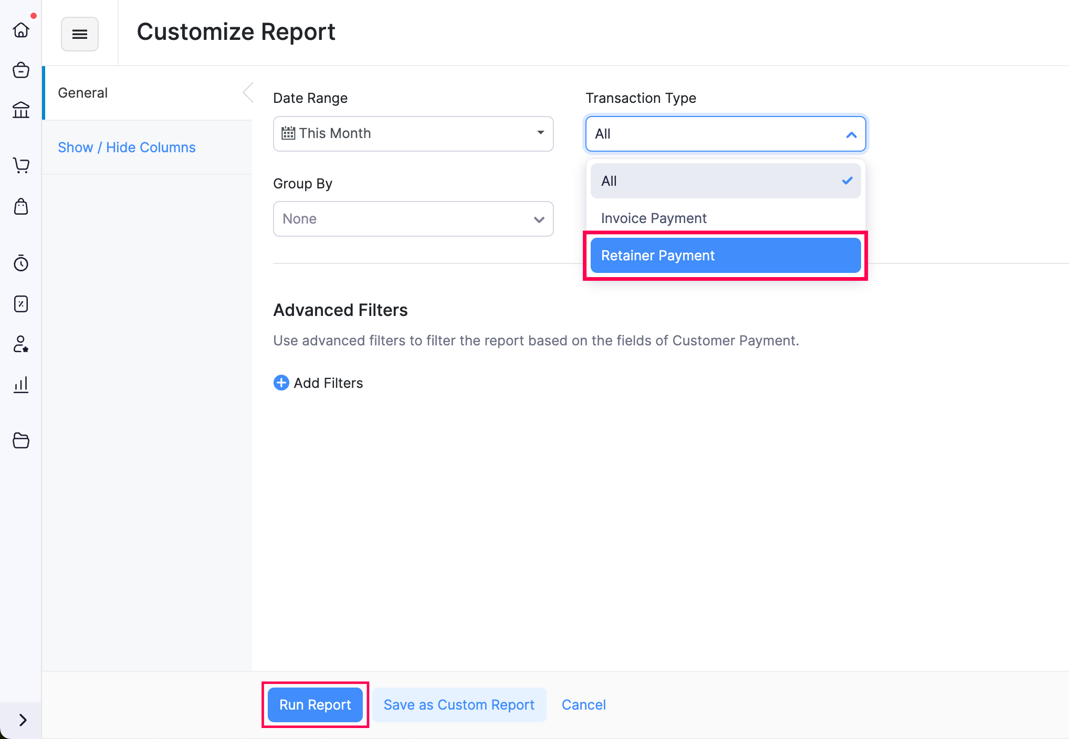Collapse the Transaction Type dropdown
The height and width of the screenshot is (739, 1069).
pos(851,134)
